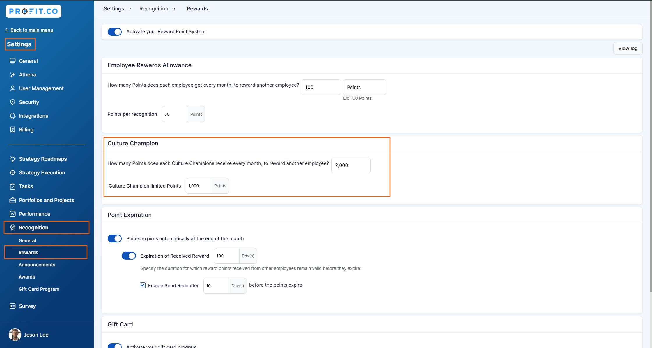
Task: Click the Culture Champion limited Points field
Action: [x=199, y=186]
